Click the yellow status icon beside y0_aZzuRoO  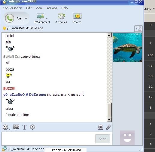click(x=5, y=28)
